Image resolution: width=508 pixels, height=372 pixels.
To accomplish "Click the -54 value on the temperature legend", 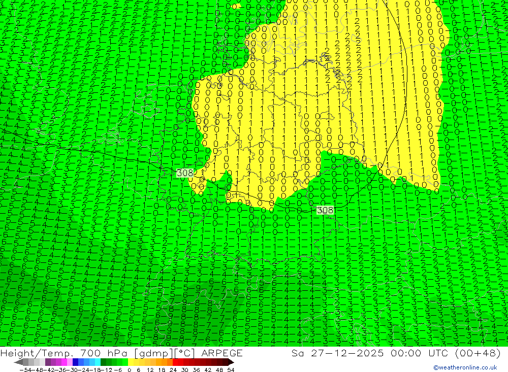I will coord(25,370).
